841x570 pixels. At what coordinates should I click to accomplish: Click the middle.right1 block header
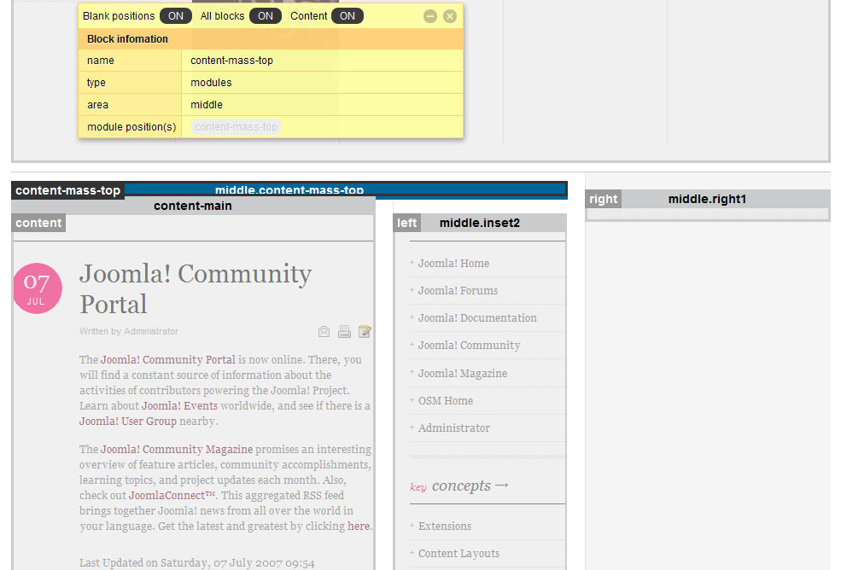708,199
